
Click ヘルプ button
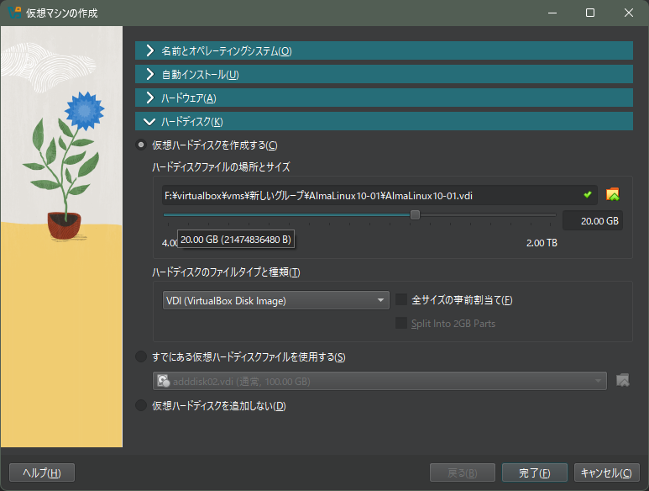click(42, 473)
